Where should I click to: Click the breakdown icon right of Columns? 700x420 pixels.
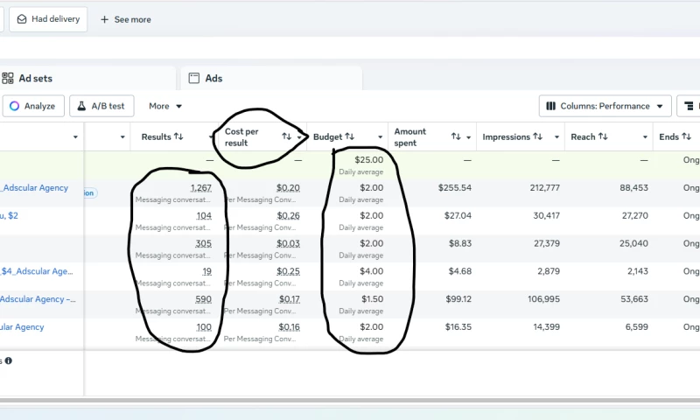689,106
